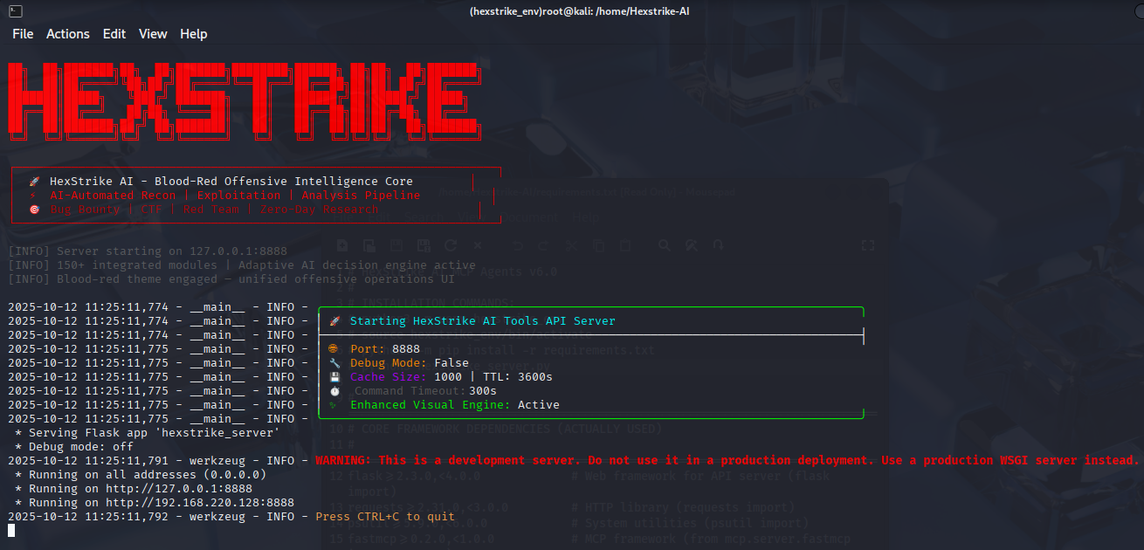Click the Open File icon

pos(369,245)
